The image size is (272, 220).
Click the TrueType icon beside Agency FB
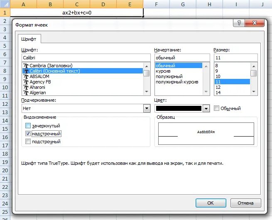tap(26, 82)
